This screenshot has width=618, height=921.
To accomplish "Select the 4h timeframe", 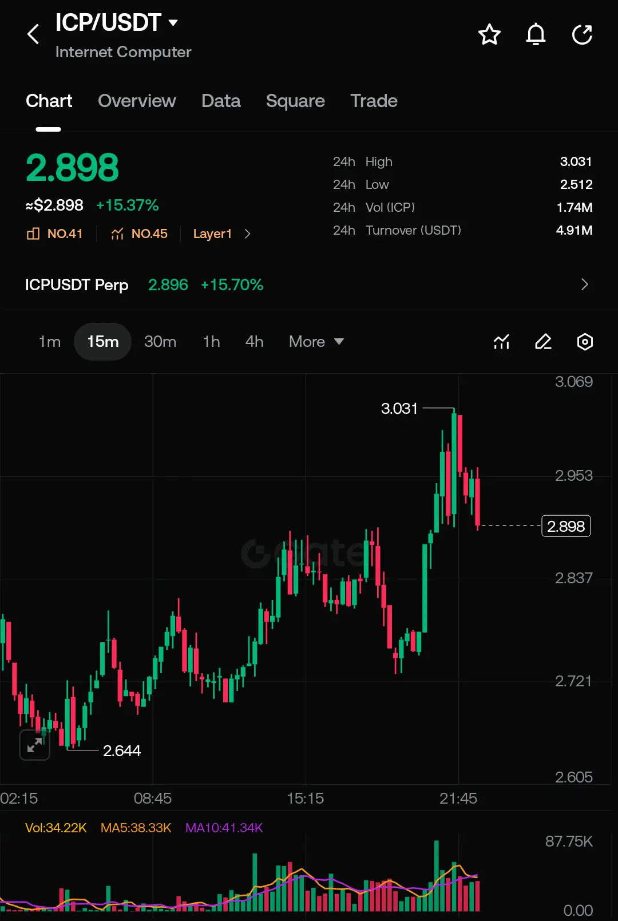I will pos(254,342).
